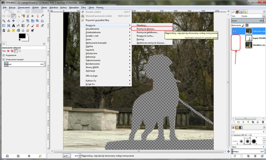Choose Rozmycie Gaussa from the submenu
266x160 pixels.
pos(146,29)
